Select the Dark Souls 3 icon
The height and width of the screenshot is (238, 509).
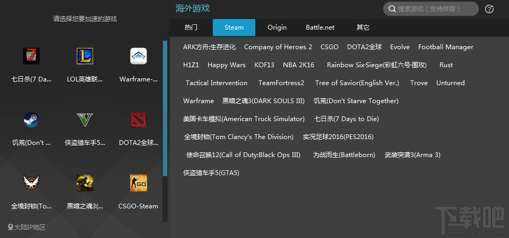85,183
